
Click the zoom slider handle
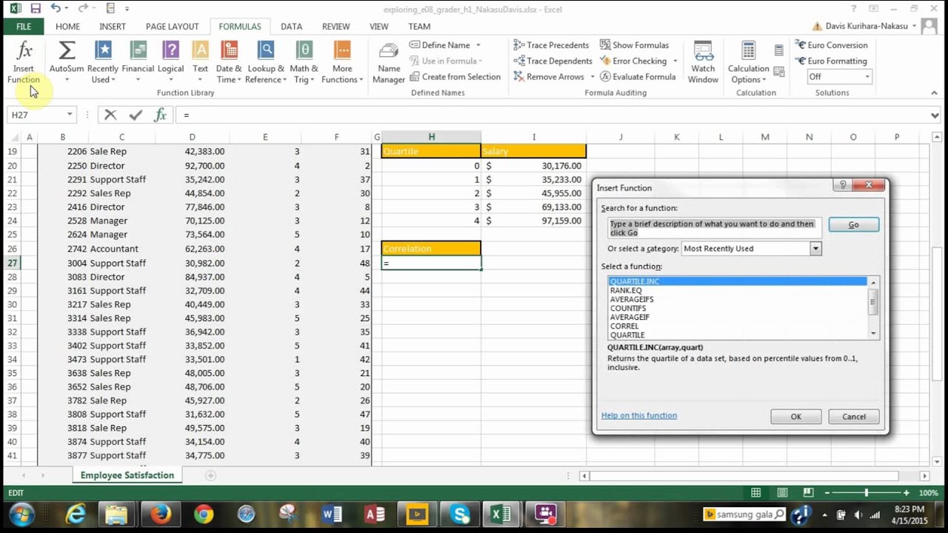tap(866, 493)
